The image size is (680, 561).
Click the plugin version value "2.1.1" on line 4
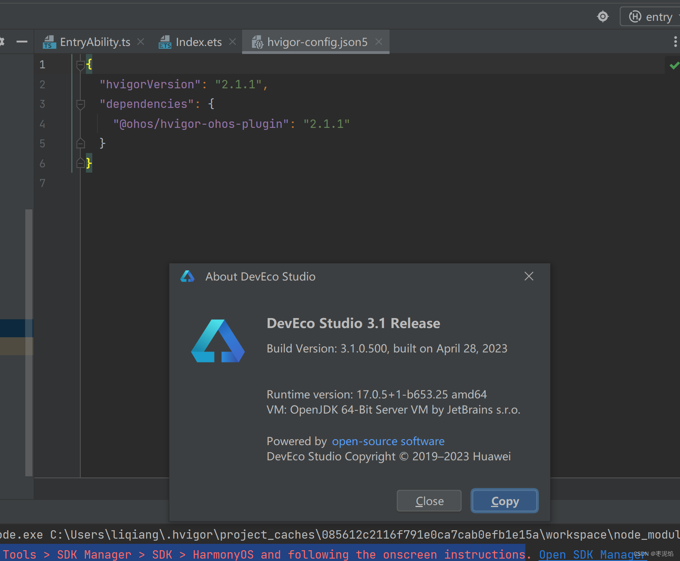326,124
